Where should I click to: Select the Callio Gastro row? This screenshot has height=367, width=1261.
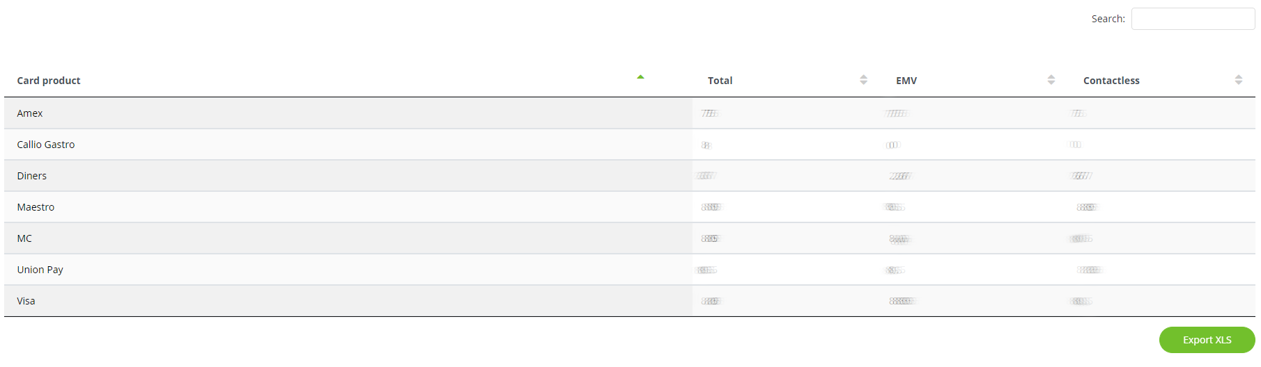[x=630, y=145]
